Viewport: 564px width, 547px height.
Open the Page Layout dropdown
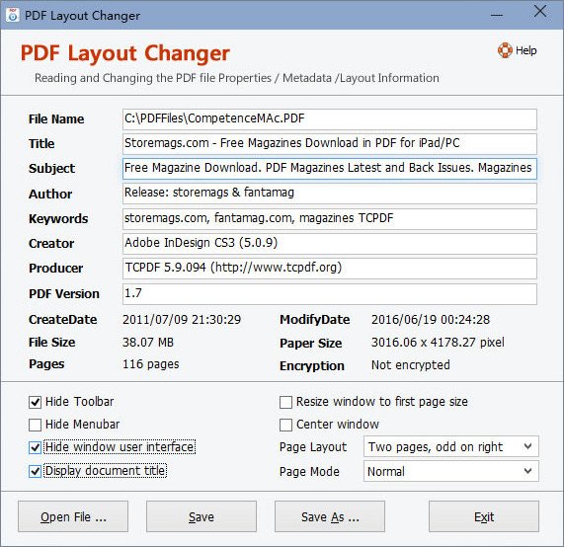tap(451, 446)
